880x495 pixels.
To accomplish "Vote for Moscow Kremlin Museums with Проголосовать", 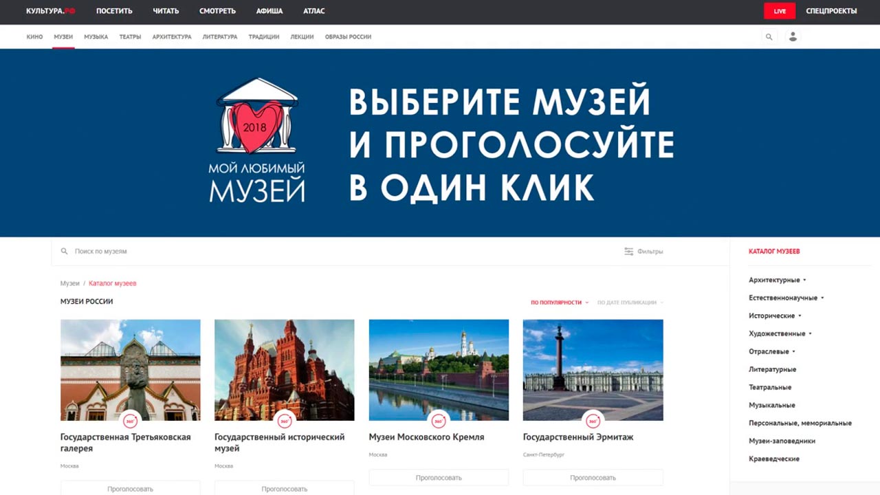I will pos(439,477).
